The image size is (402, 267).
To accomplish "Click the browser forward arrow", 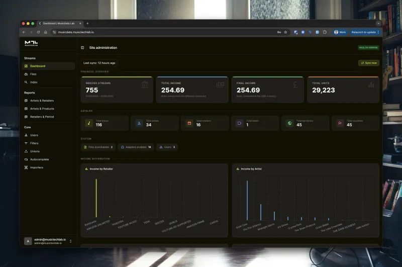I will pyautogui.click(x=31, y=32).
